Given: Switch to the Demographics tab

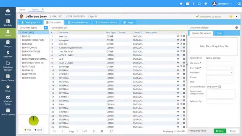Looking at the screenshot, I should [x=31, y=22].
